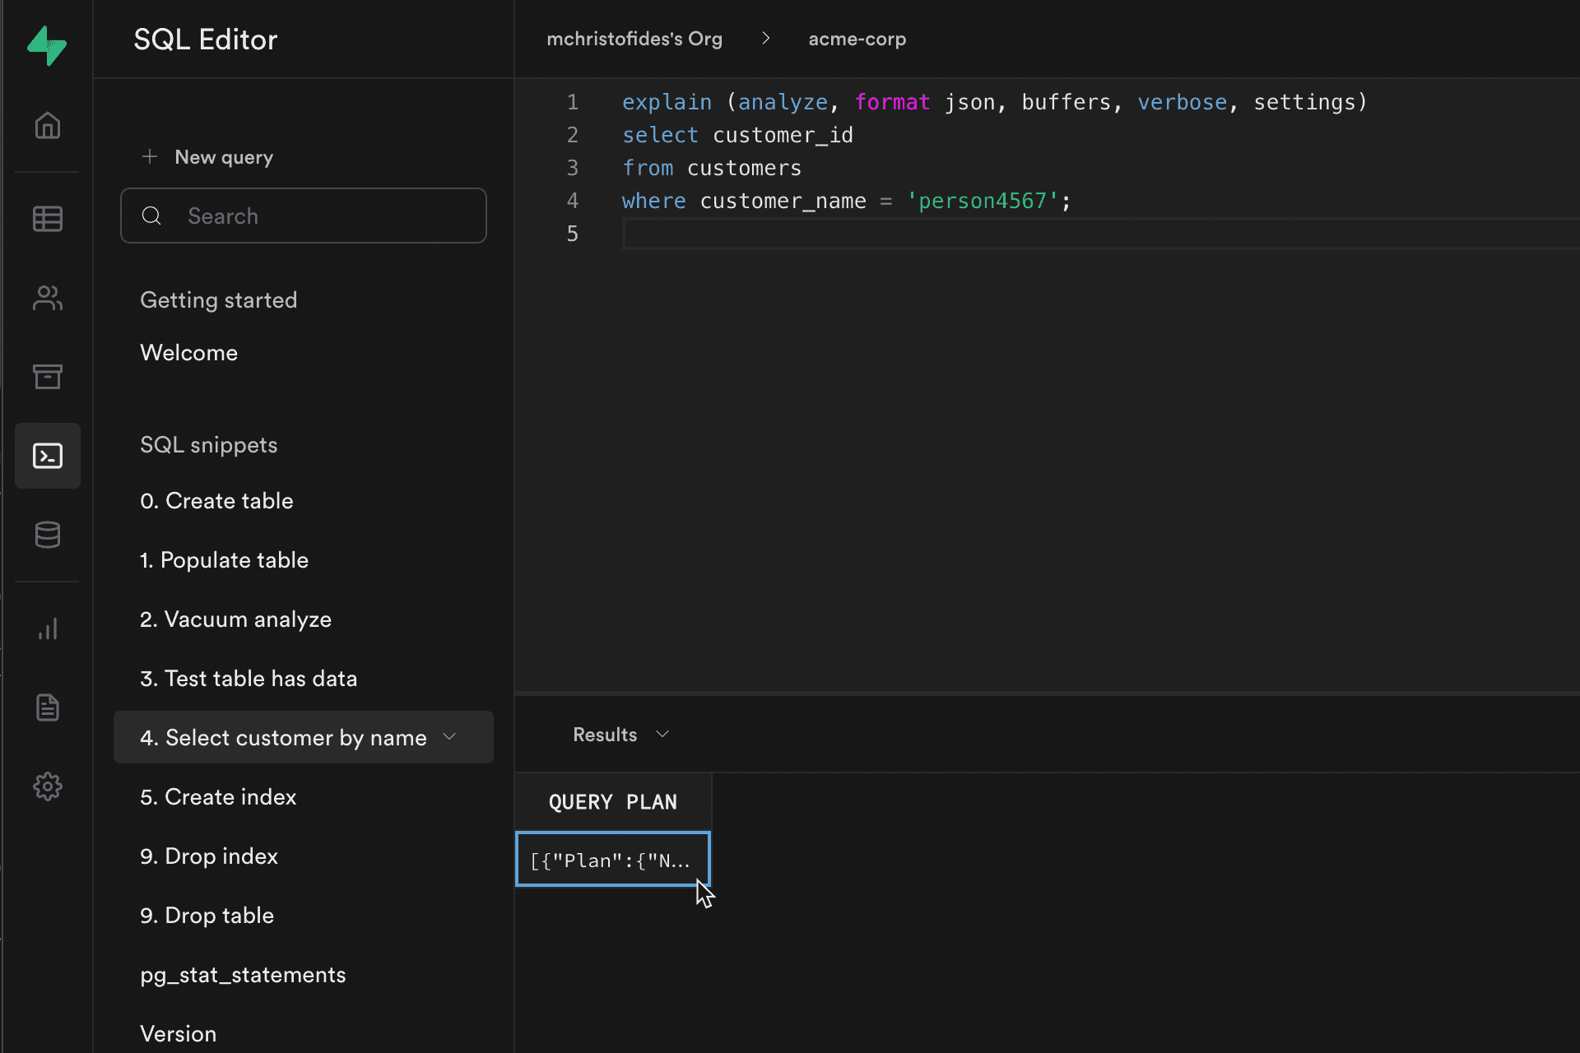Open the Settings gear icon
Image resolution: width=1580 pixels, height=1053 pixels.
48,786
